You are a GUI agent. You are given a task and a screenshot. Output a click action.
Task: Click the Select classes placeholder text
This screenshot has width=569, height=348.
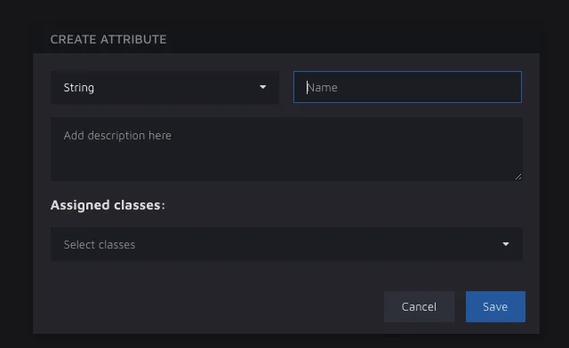tap(100, 245)
